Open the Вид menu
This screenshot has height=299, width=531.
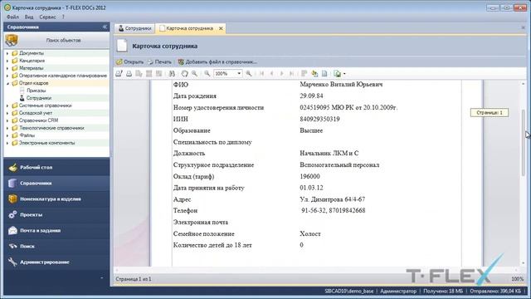tap(29, 17)
